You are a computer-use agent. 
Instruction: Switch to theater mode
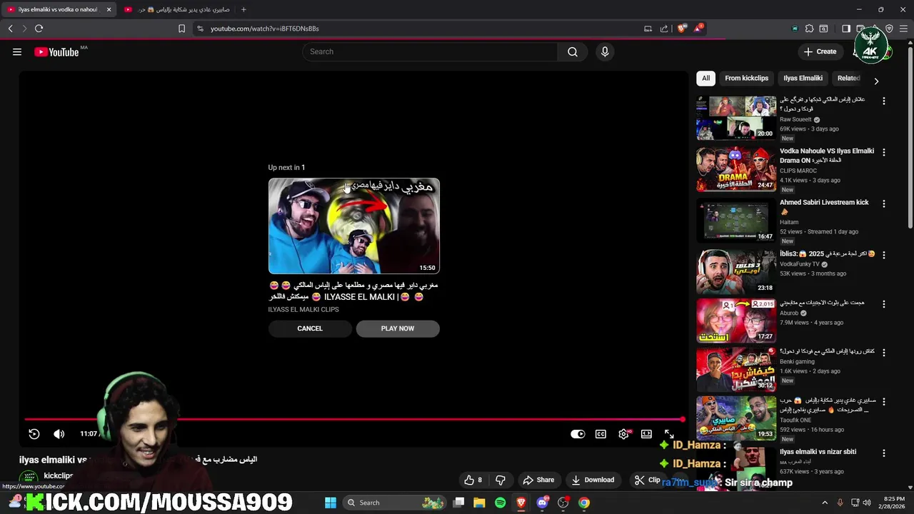[646, 433]
